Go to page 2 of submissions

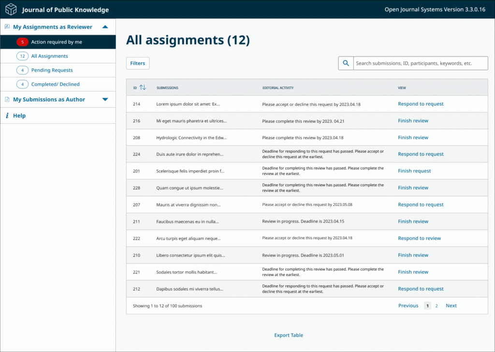pos(437,306)
